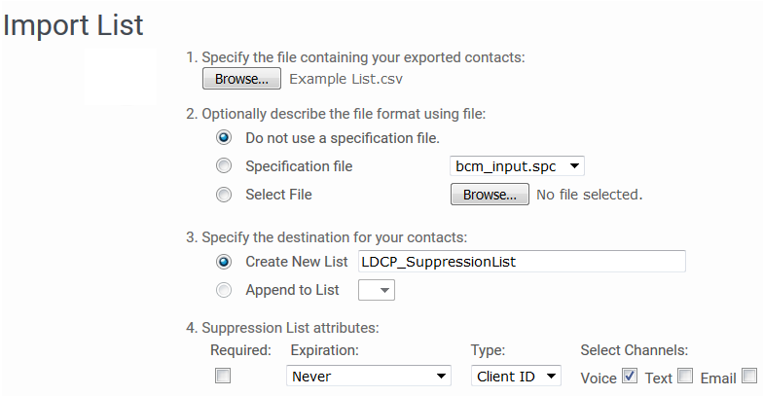763x396 pixels.
Task: Click the 'Example List.csv' file name
Action: 346,79
